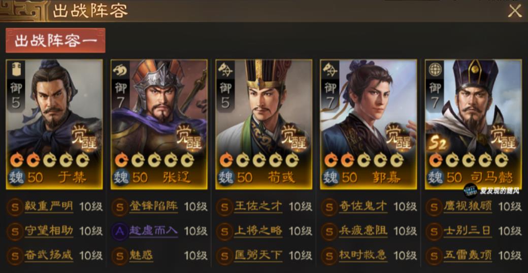Click the A-grade icon beside 趁虚而入
528x273 pixels.
coord(120,230)
